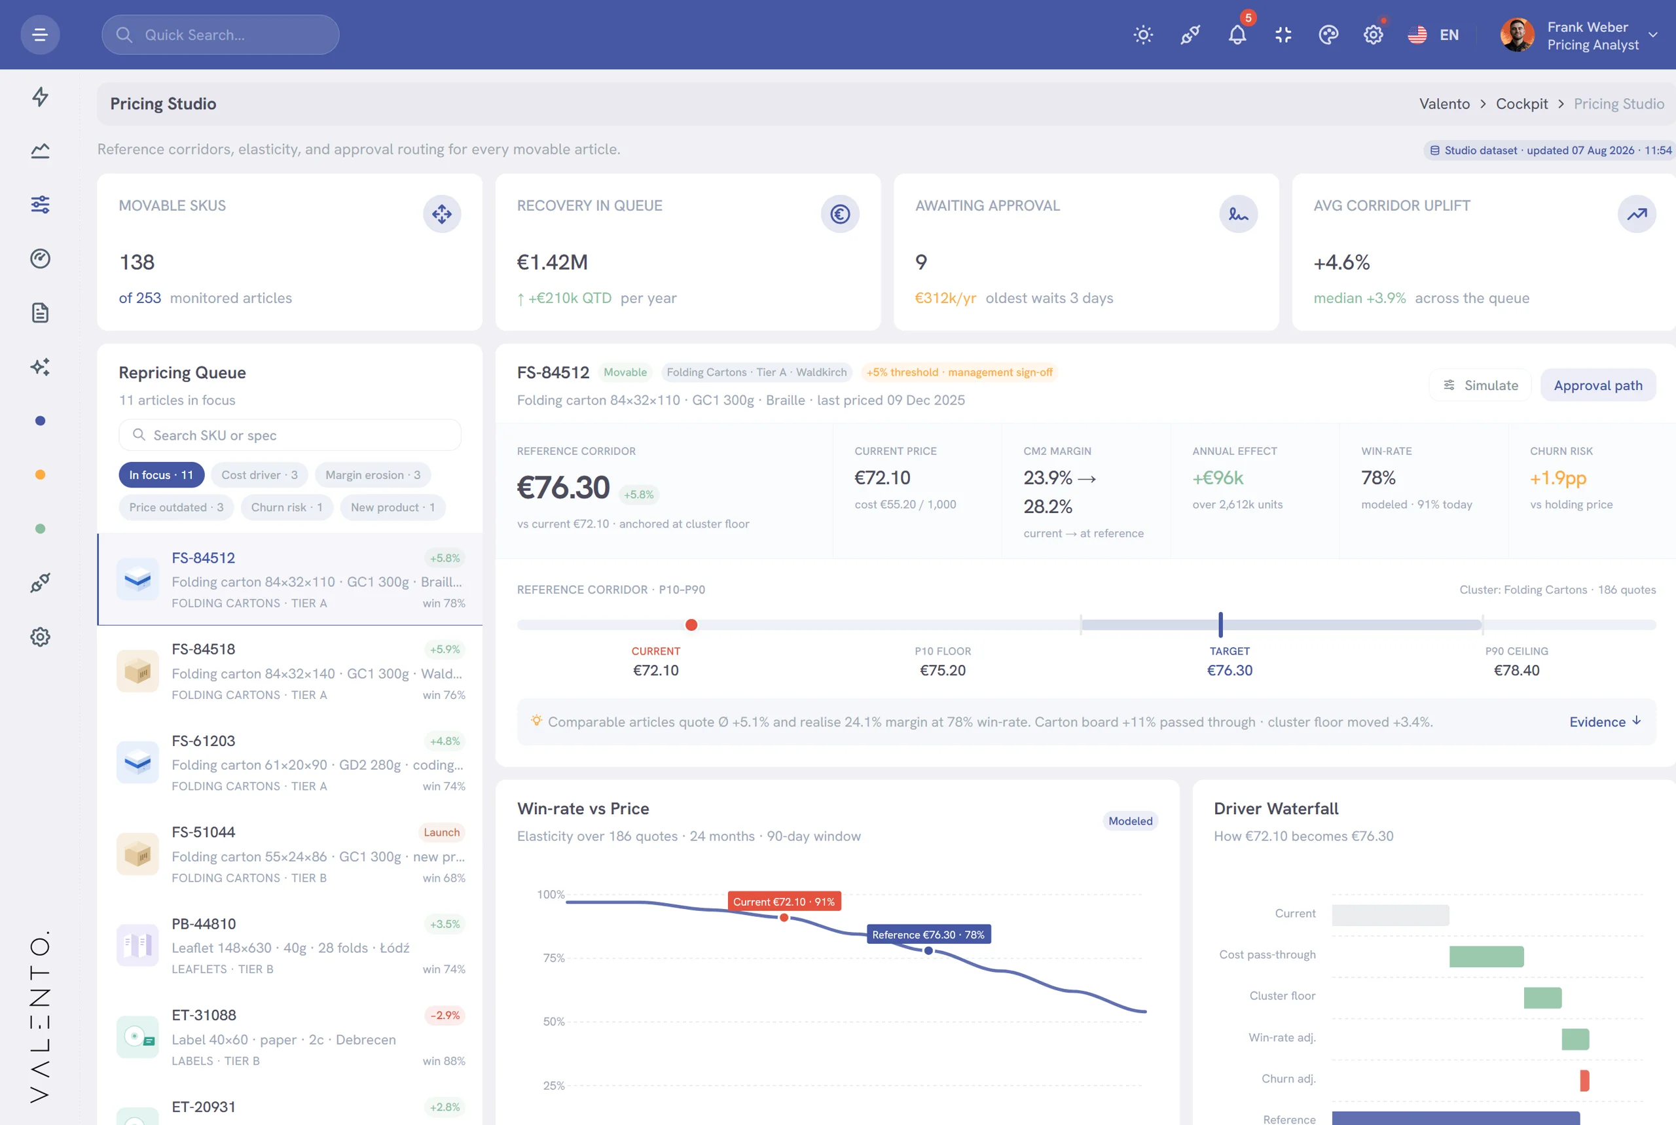Viewport: 1676px width, 1125px height.
Task: Expand Frank Weber profile menu
Action: click(1579, 35)
